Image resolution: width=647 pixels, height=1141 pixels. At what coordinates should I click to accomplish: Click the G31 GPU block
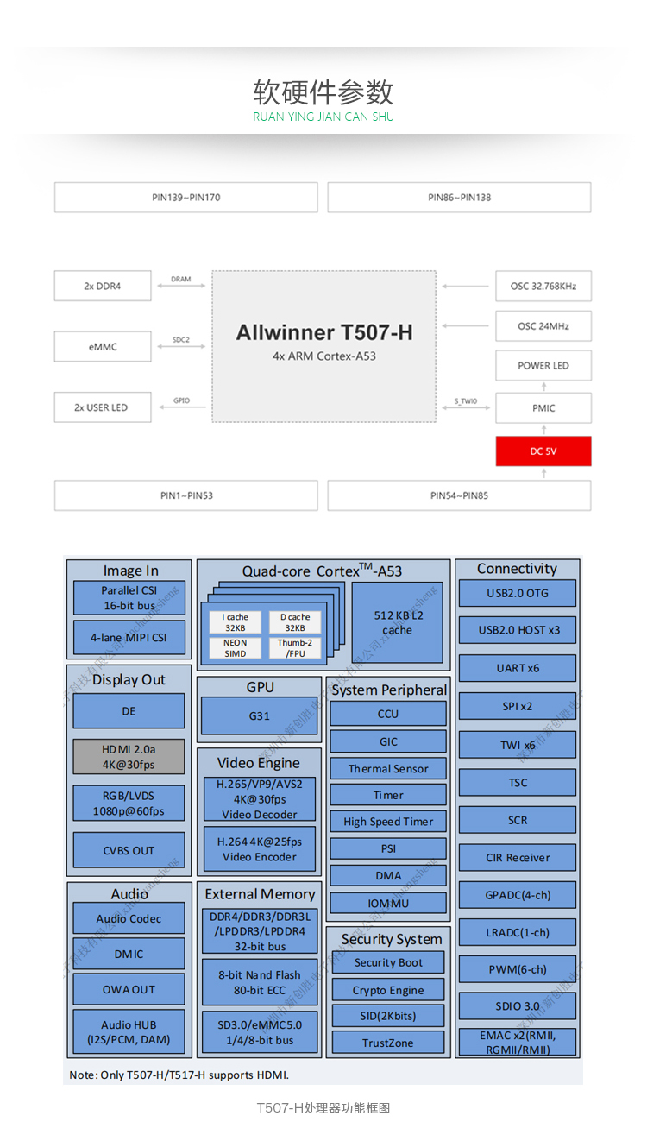tap(259, 715)
